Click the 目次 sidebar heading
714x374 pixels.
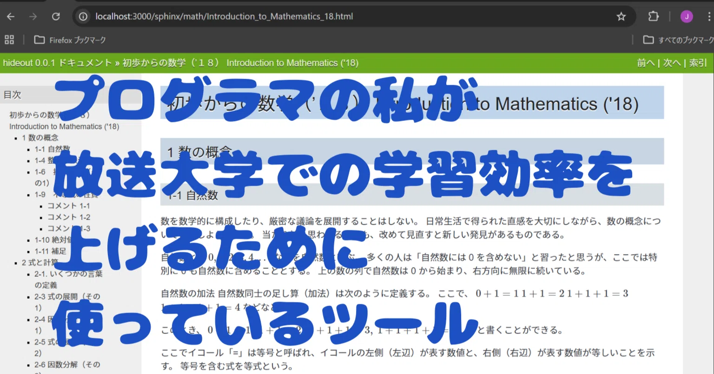pos(13,94)
